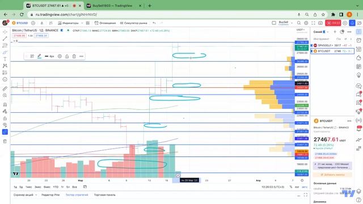Select SPX500USD in the watchlist
Viewport: 363px width, 204px height.
click(332, 45)
